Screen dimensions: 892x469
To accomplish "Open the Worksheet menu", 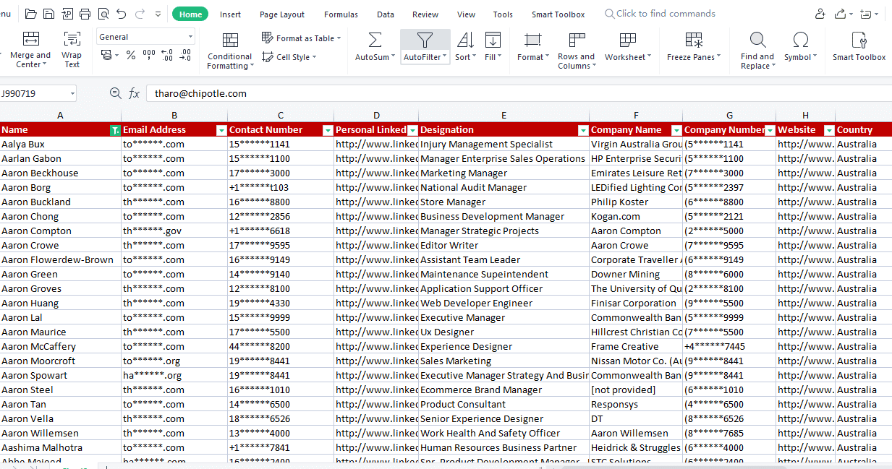I will [628, 47].
